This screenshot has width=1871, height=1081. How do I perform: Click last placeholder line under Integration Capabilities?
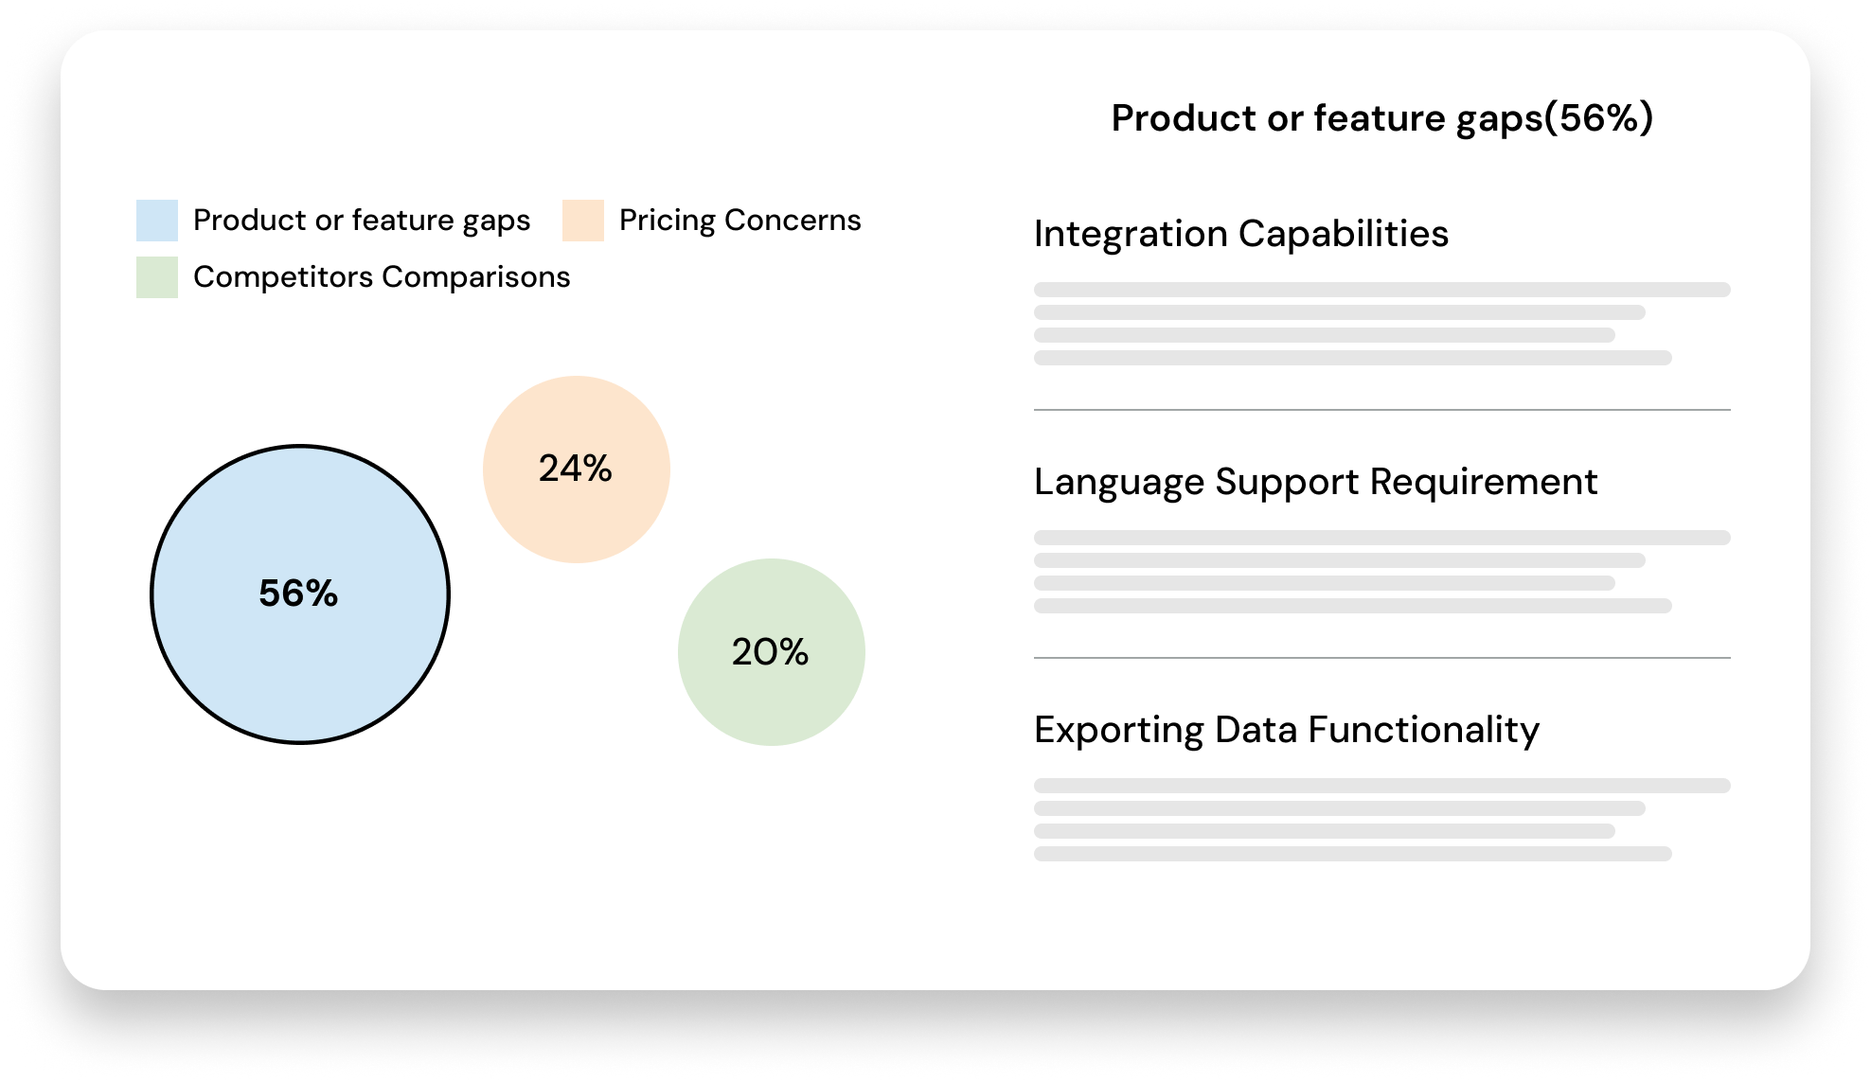[1352, 358]
